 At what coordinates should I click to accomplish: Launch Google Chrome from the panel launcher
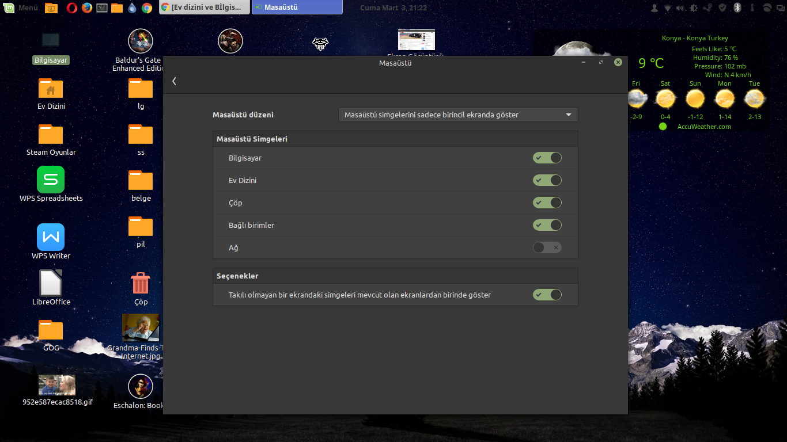pyautogui.click(x=147, y=7)
